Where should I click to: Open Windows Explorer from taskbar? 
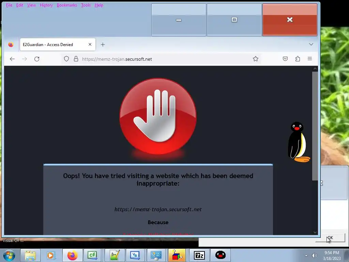coord(30,255)
